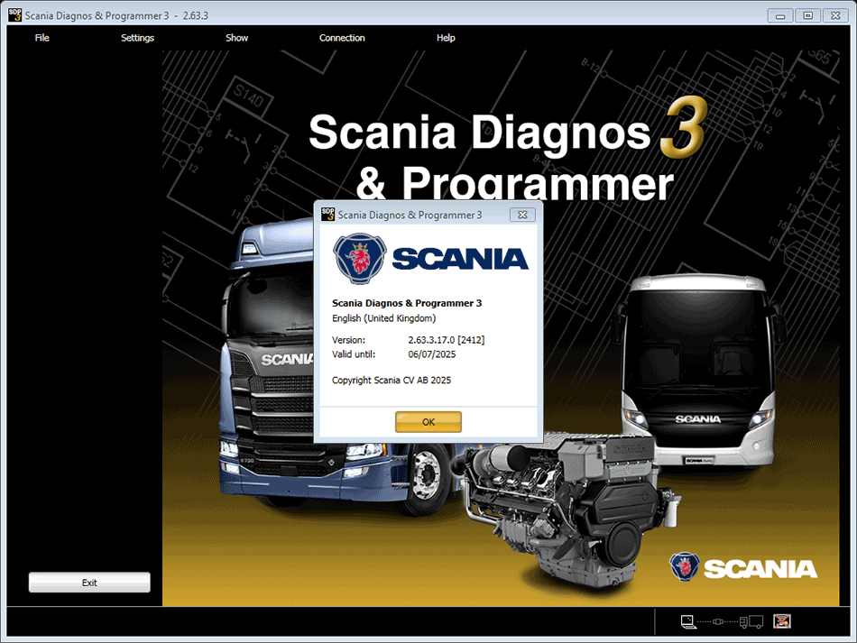Screen dimensions: 857x643
Task: Click the valid until date 06/07/2025
Action: point(432,354)
